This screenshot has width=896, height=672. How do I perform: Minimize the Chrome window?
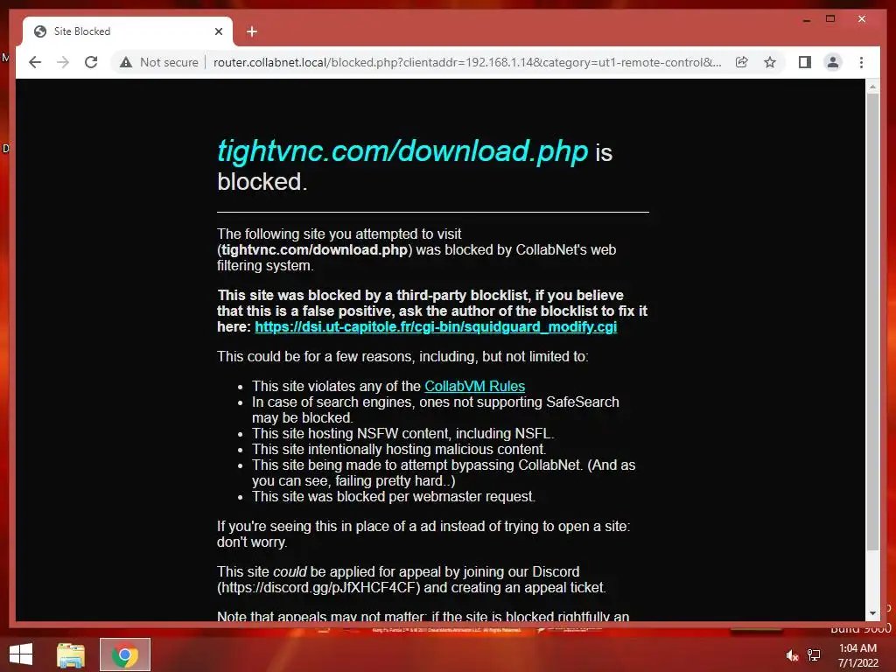coord(806,19)
